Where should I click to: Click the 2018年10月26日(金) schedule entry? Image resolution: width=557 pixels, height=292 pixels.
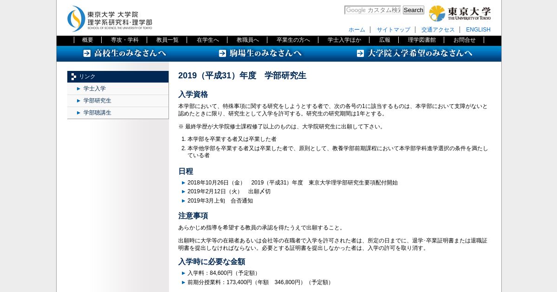point(292,183)
